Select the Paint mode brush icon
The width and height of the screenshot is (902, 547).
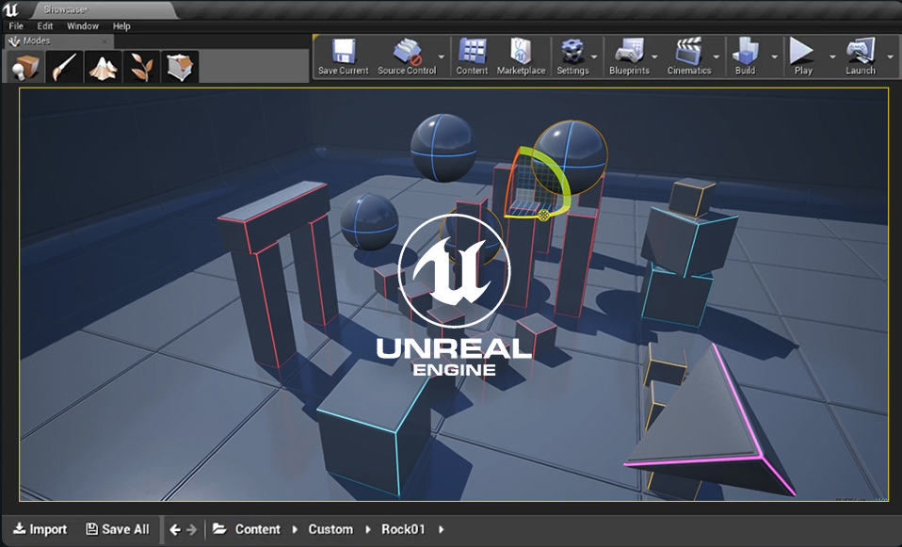click(64, 66)
